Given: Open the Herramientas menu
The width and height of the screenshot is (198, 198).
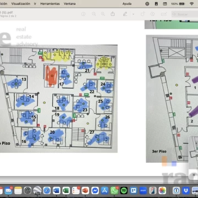Looking at the screenshot, I should (x=50, y=4).
